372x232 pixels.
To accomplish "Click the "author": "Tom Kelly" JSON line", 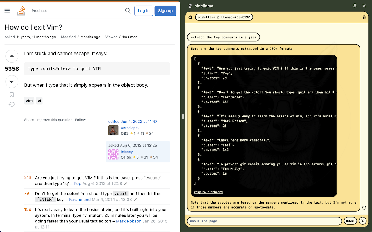I will (223, 169).
